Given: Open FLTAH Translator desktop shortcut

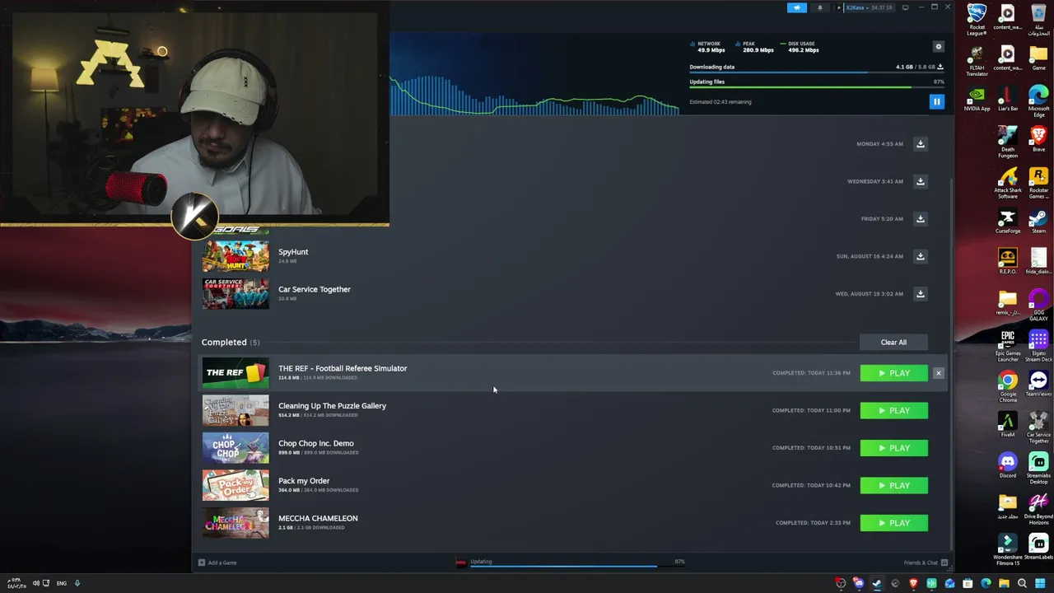Looking at the screenshot, I should [977, 61].
